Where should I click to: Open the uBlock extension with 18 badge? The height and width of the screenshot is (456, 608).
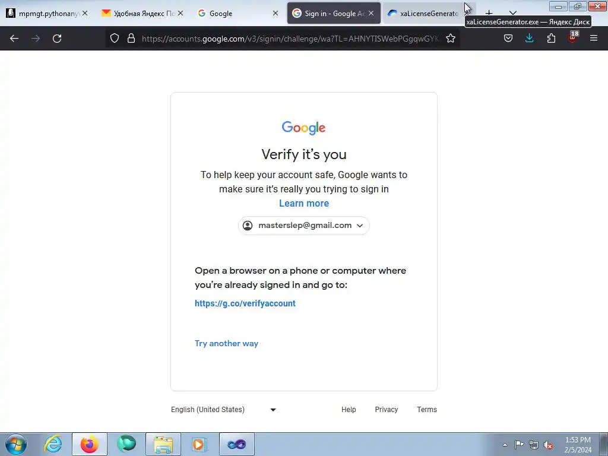point(573,37)
